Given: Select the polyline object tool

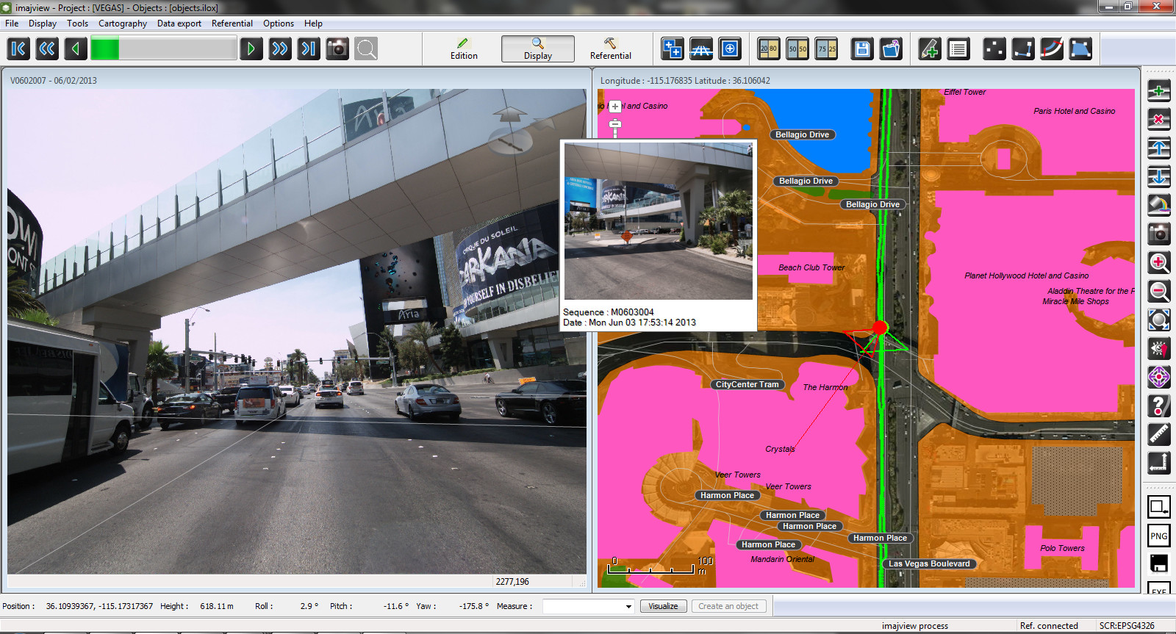Looking at the screenshot, I should (1023, 49).
